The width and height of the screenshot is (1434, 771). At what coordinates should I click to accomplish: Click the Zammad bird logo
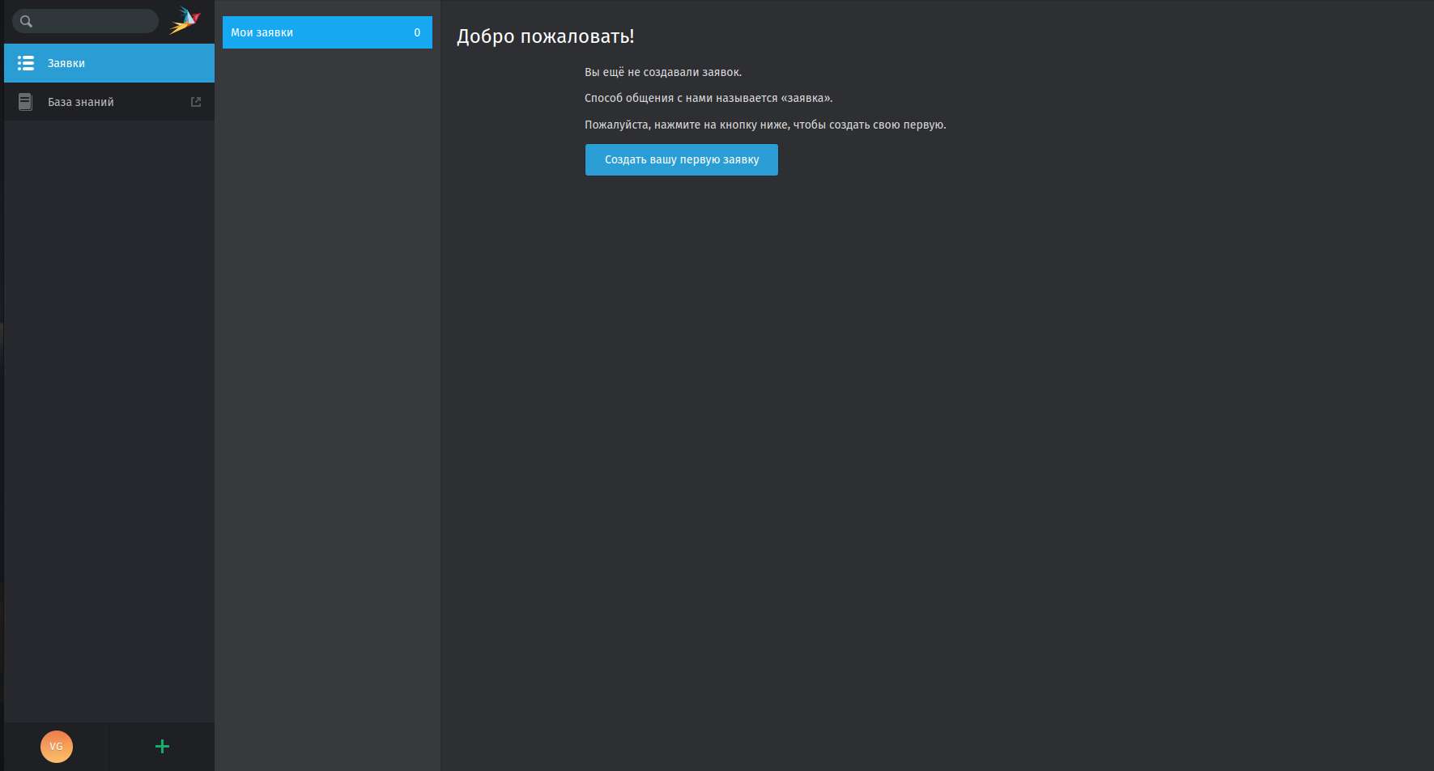click(x=185, y=21)
